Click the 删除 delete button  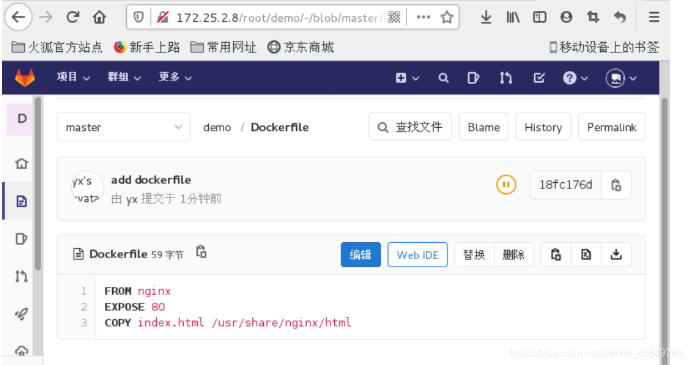coord(514,254)
